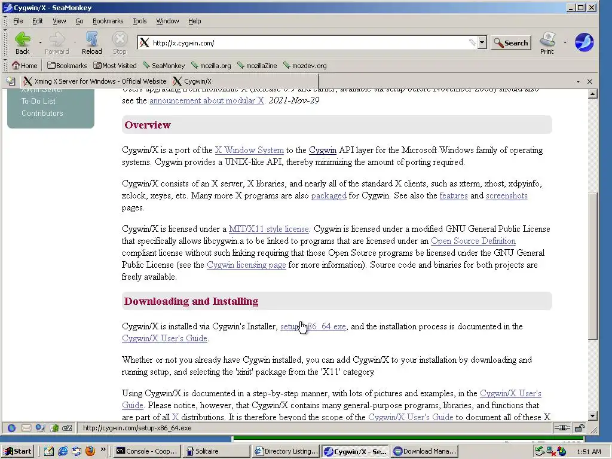Go back using the green Back arrow
612x459 pixels.
(x=22, y=42)
